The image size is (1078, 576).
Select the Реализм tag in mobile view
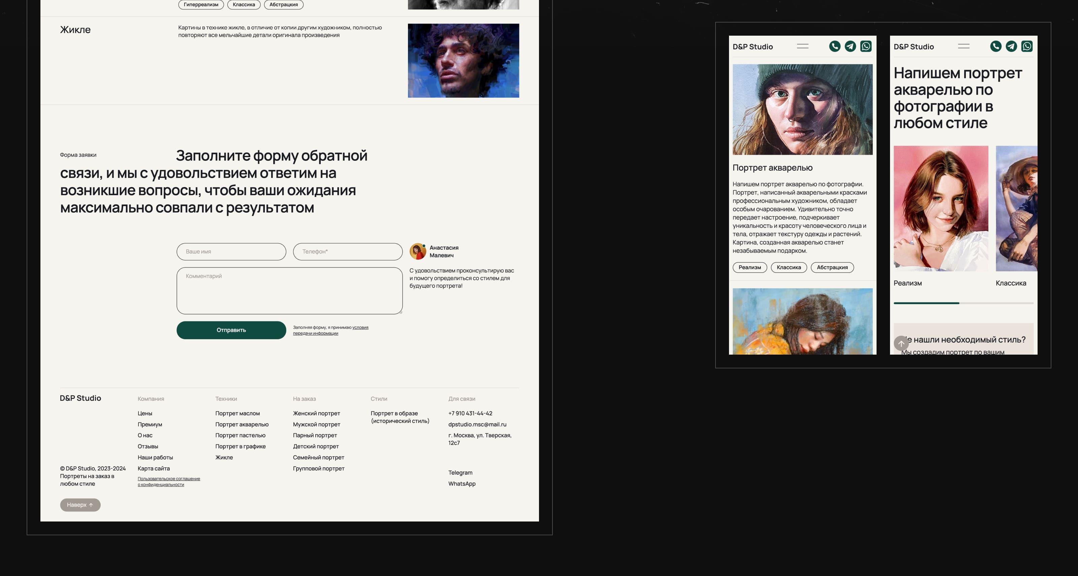tap(750, 267)
